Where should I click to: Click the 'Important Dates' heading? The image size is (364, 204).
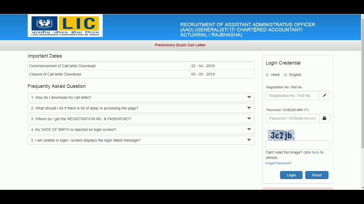click(45, 56)
